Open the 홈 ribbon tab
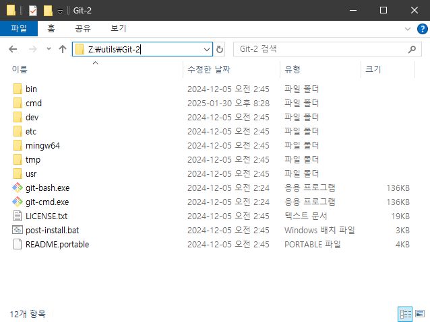This screenshot has width=430, height=322. 51,28
